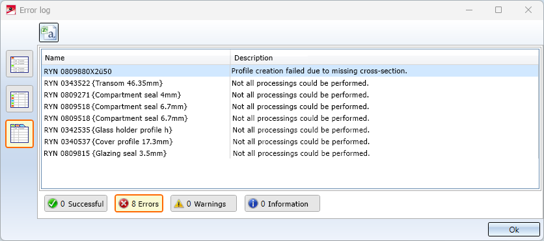Image resolution: width=544 pixels, height=241 pixels.
Task: Toggle the 0 Information filter
Action: (282, 203)
